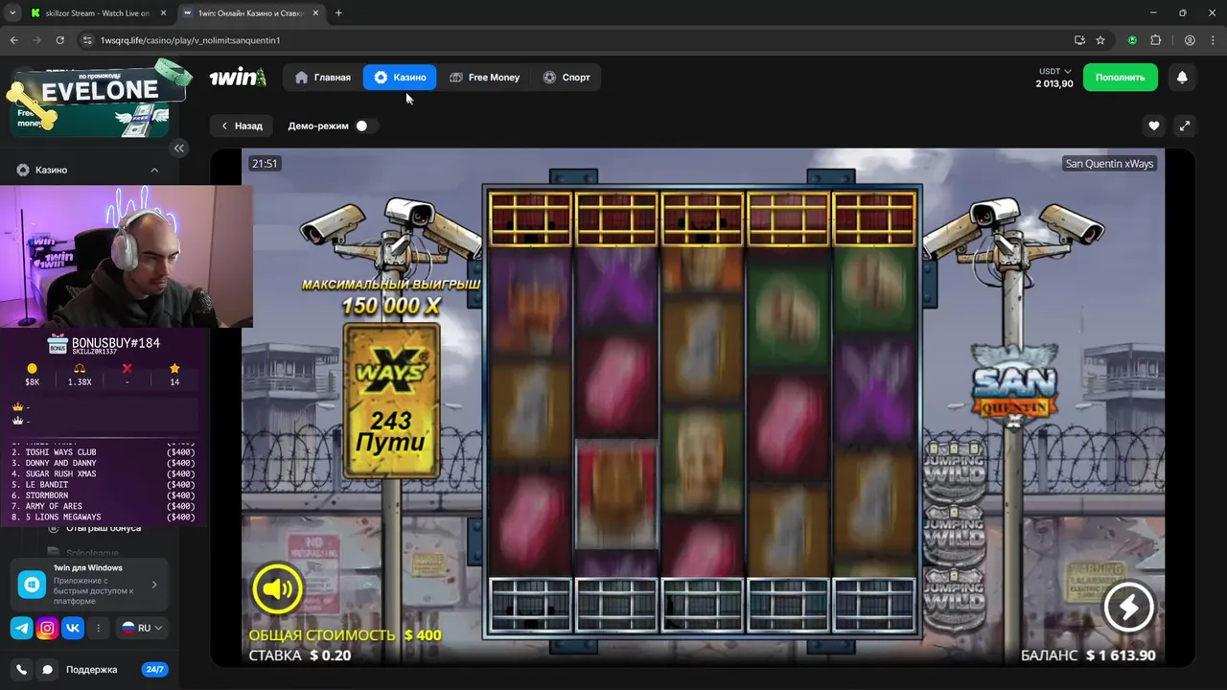
Task: Click ARMY OF ARES list row
Action: tap(104, 506)
